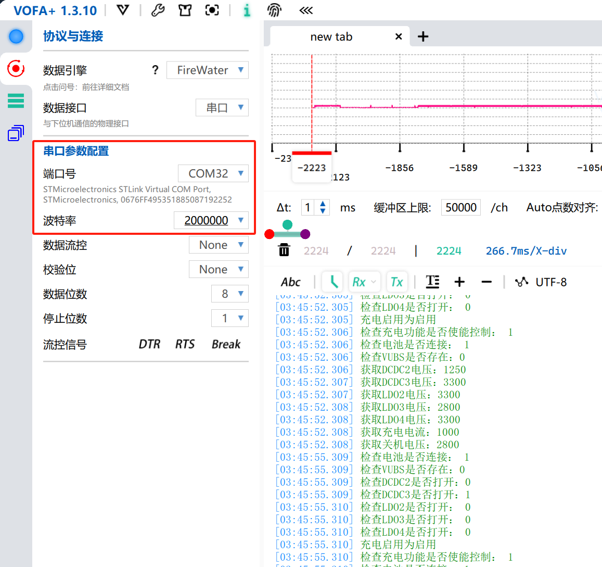Toggle the DTR flow control signal
Viewport: 602px width, 567px height.
149,344
